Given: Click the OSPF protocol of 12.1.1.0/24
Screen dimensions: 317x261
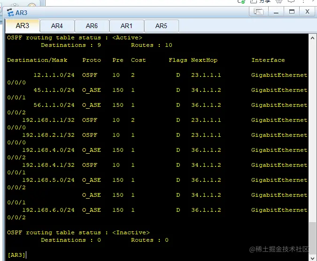Looking at the screenshot, I should pyautogui.click(x=90, y=75).
